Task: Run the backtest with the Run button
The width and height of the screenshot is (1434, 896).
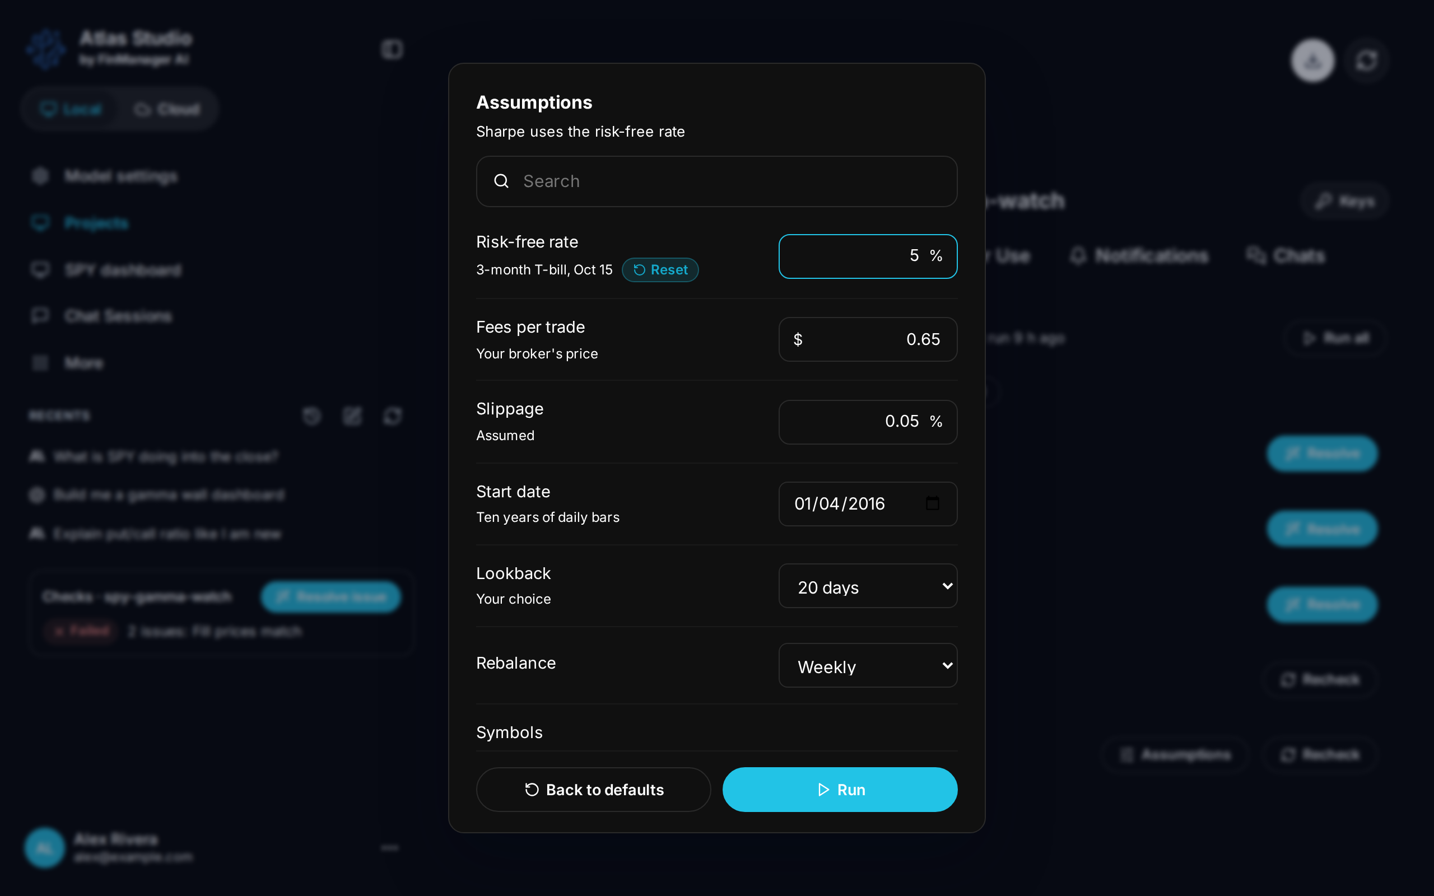Action: tap(840, 790)
